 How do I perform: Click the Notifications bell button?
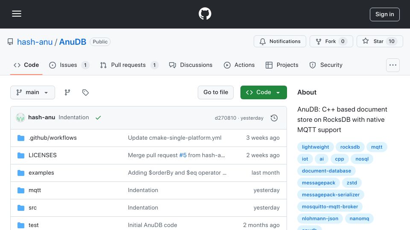click(280, 41)
